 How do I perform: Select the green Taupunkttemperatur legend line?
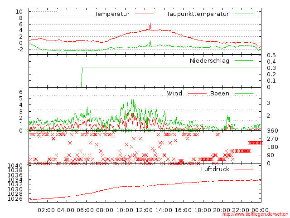pos(244,14)
